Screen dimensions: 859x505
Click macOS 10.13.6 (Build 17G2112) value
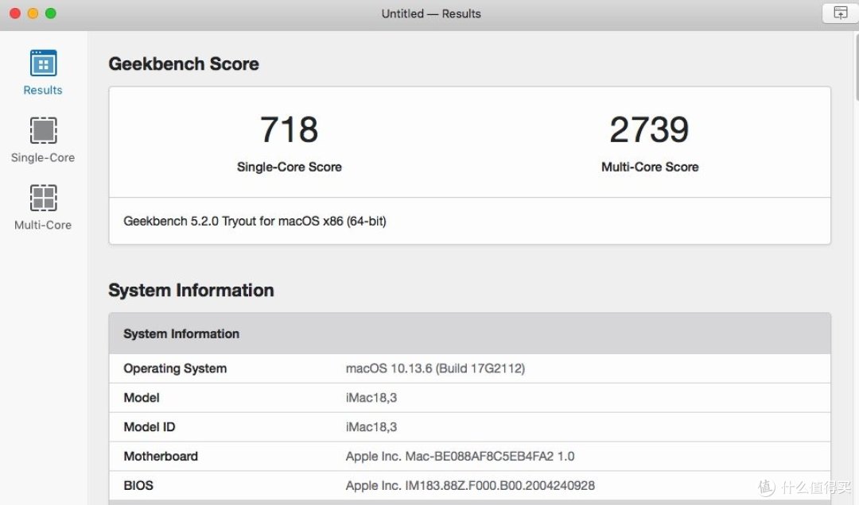435,368
